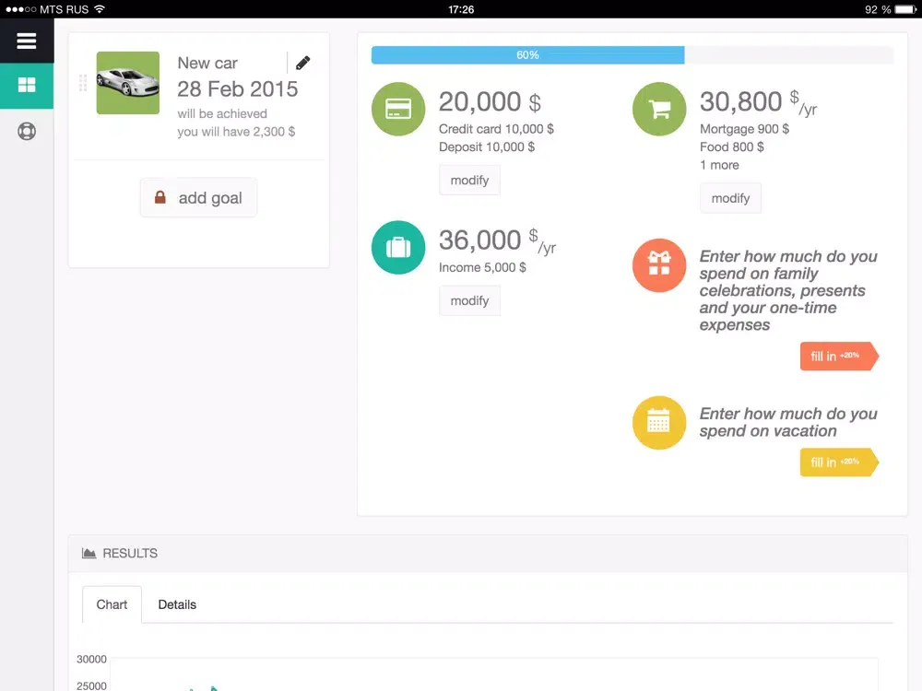
Task: Click 'Food 800 $' line
Action: point(731,146)
